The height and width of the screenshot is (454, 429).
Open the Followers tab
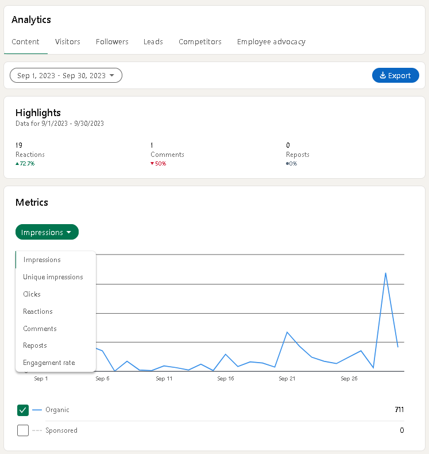[x=112, y=42]
